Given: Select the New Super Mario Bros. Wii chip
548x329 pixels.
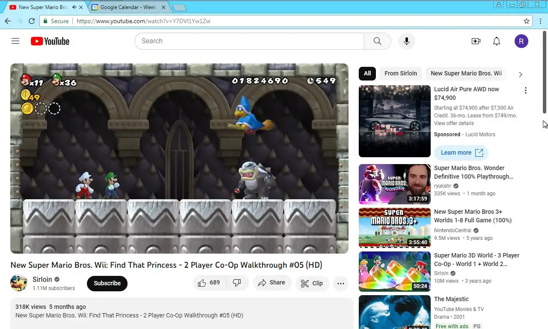Looking at the screenshot, I should (x=466, y=73).
